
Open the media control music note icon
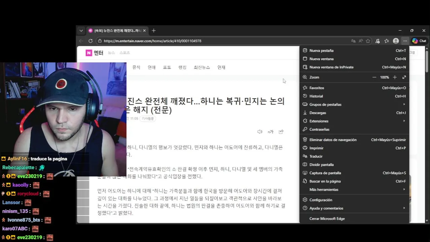coord(378,41)
